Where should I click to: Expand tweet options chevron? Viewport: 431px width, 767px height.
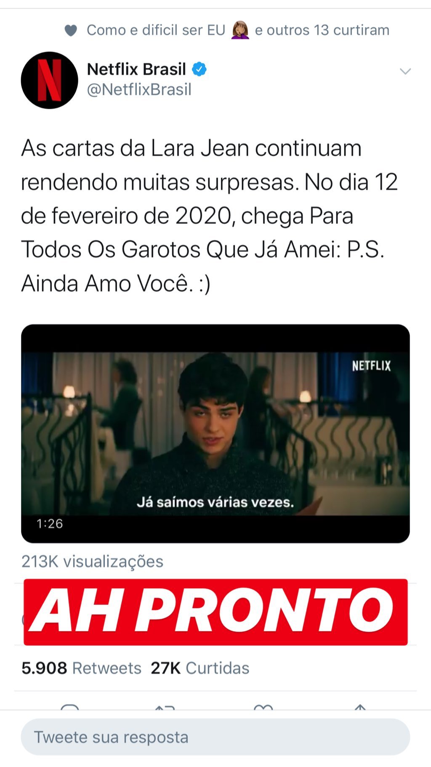pyautogui.click(x=405, y=71)
